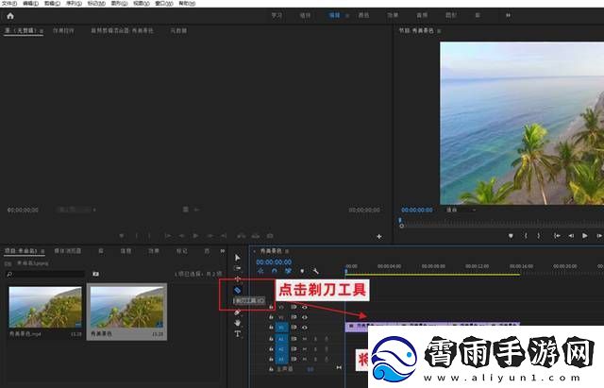Hide track V1 with eye icon

[305, 328]
